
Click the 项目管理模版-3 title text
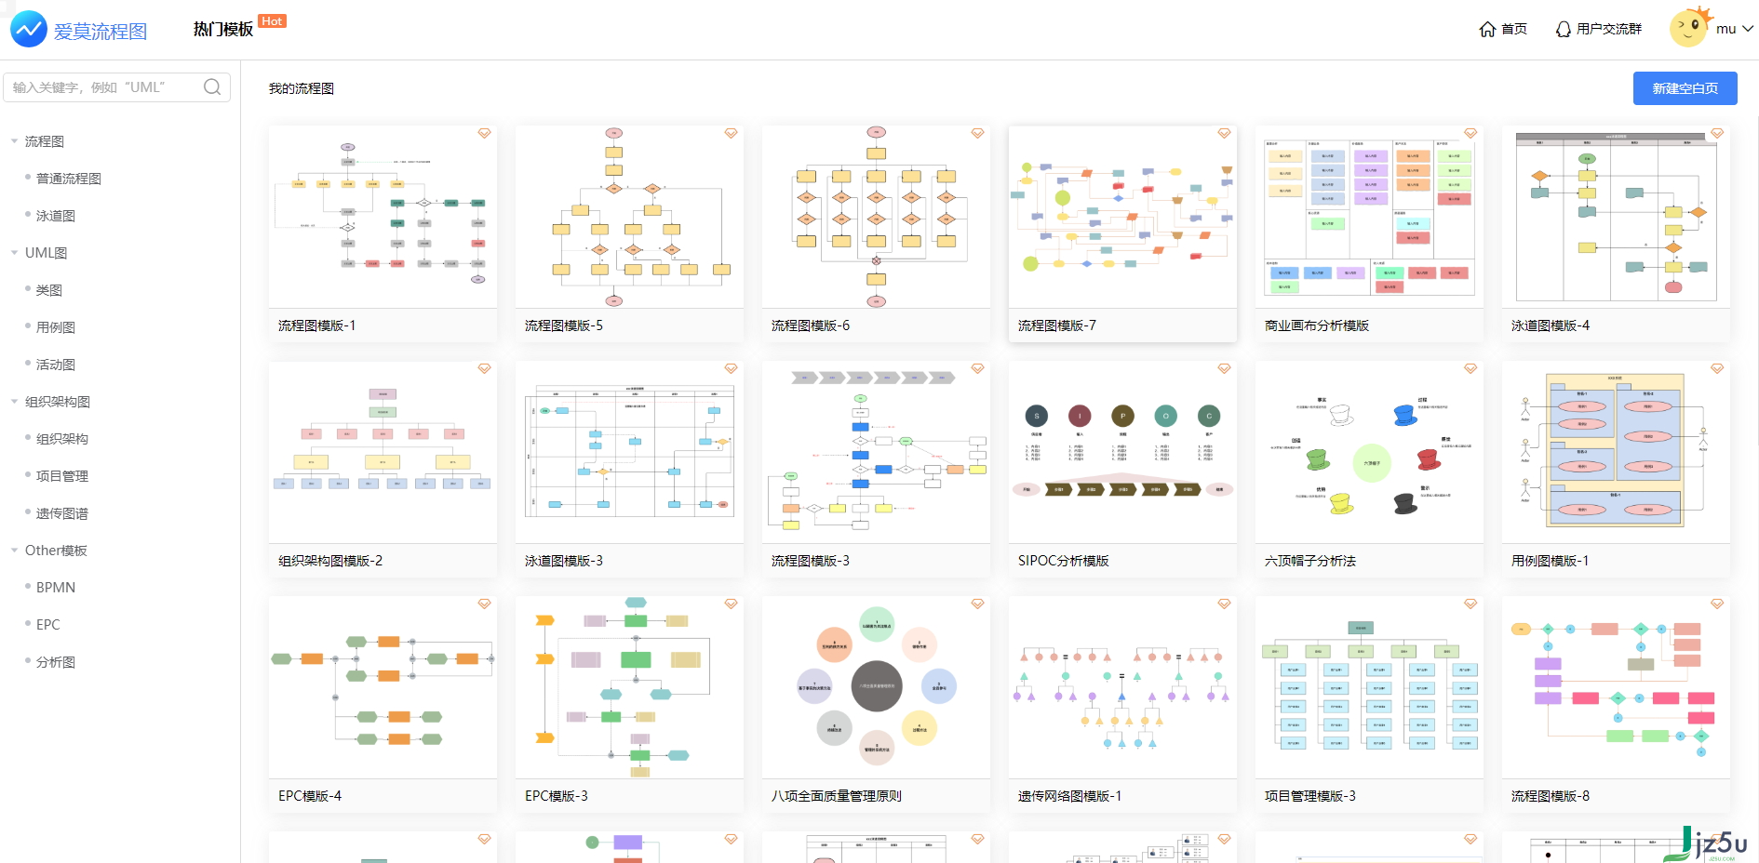pyautogui.click(x=1310, y=796)
